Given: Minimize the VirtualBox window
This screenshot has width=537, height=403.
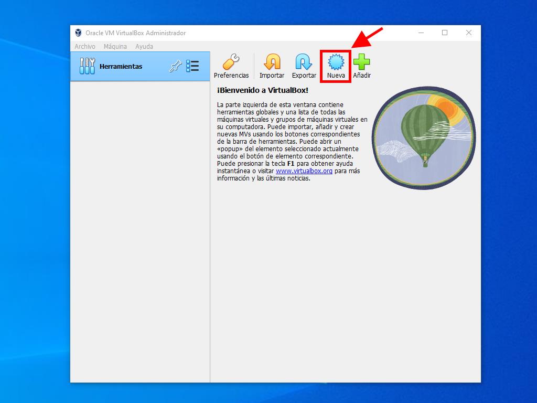Looking at the screenshot, I should (x=421, y=33).
